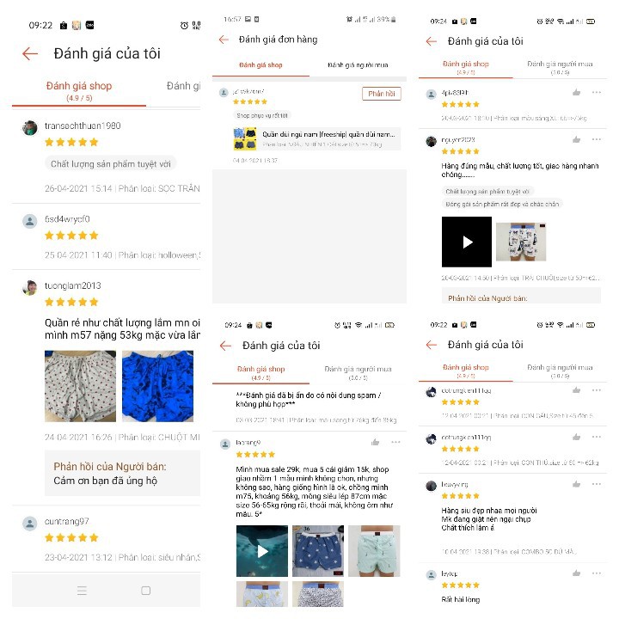Play the video thumbnail in lacrang9 review
Viewport: 619px width, 619px height.
click(262, 551)
